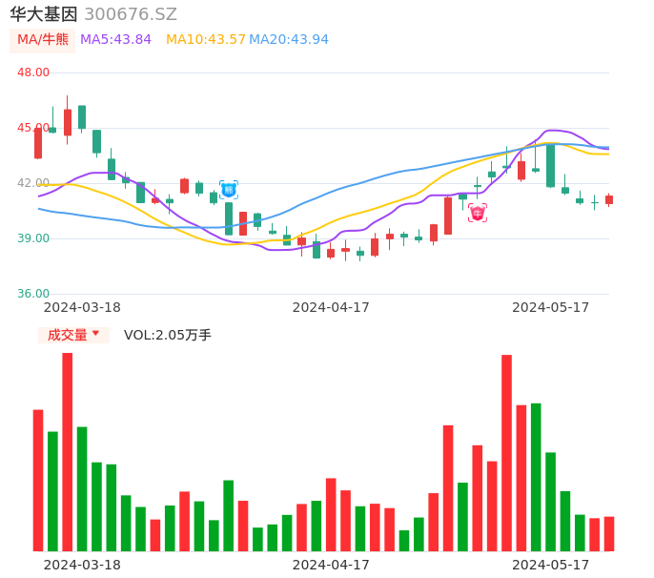Click the rightmost red volume bar
The image size is (654, 578).
point(609,533)
